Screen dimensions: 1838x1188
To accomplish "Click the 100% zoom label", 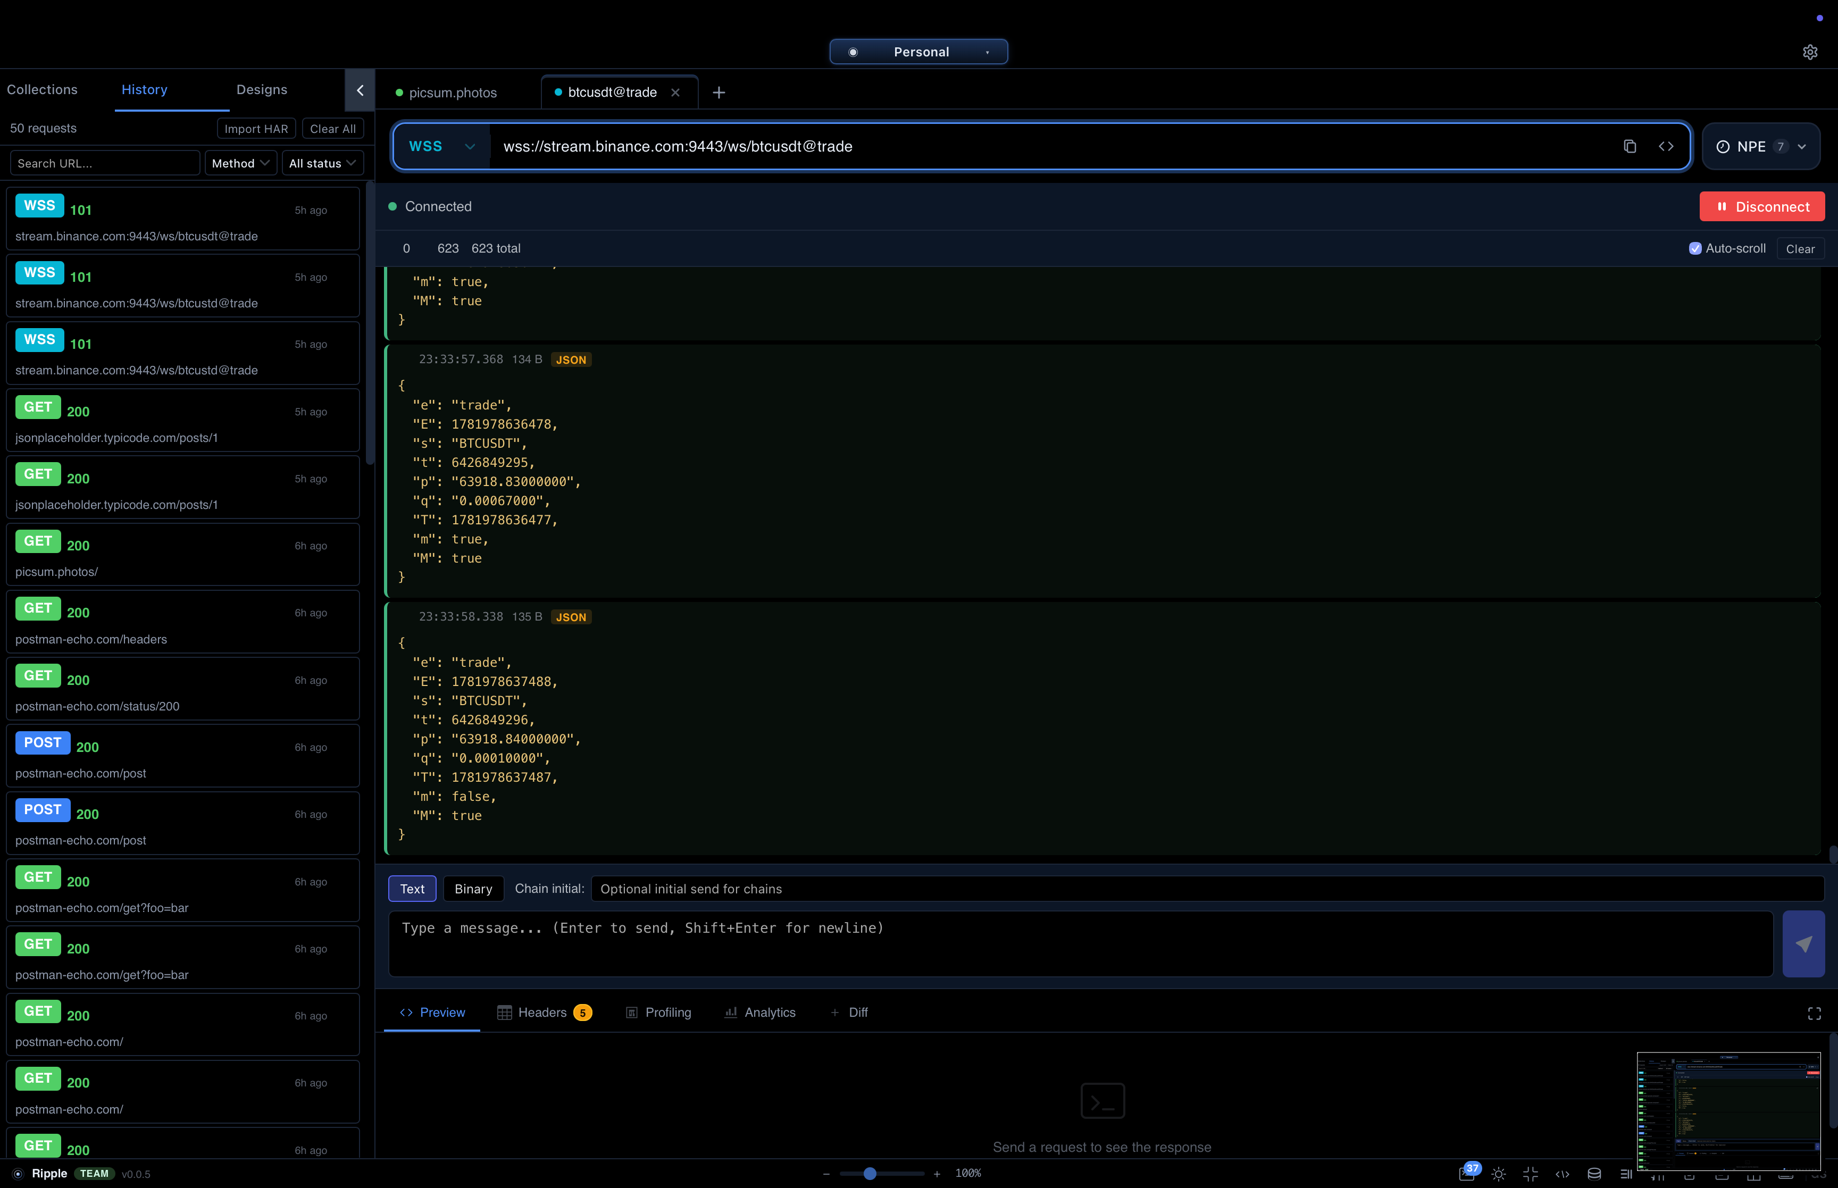I will [968, 1174].
